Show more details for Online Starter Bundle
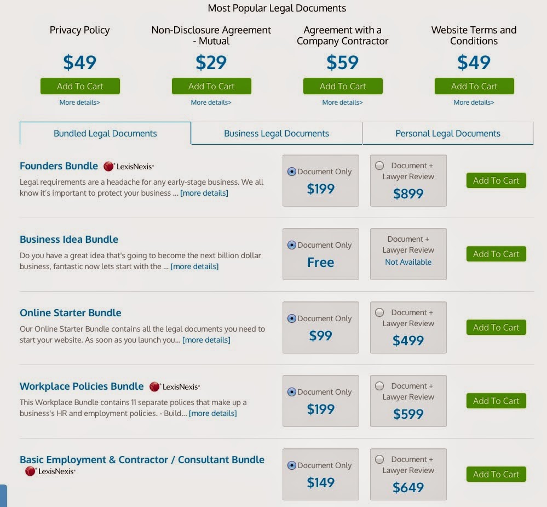The height and width of the screenshot is (507, 547). tap(206, 340)
